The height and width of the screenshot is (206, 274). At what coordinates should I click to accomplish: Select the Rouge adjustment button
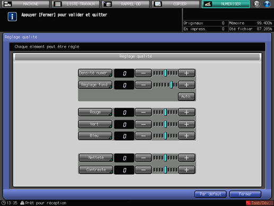95,112
